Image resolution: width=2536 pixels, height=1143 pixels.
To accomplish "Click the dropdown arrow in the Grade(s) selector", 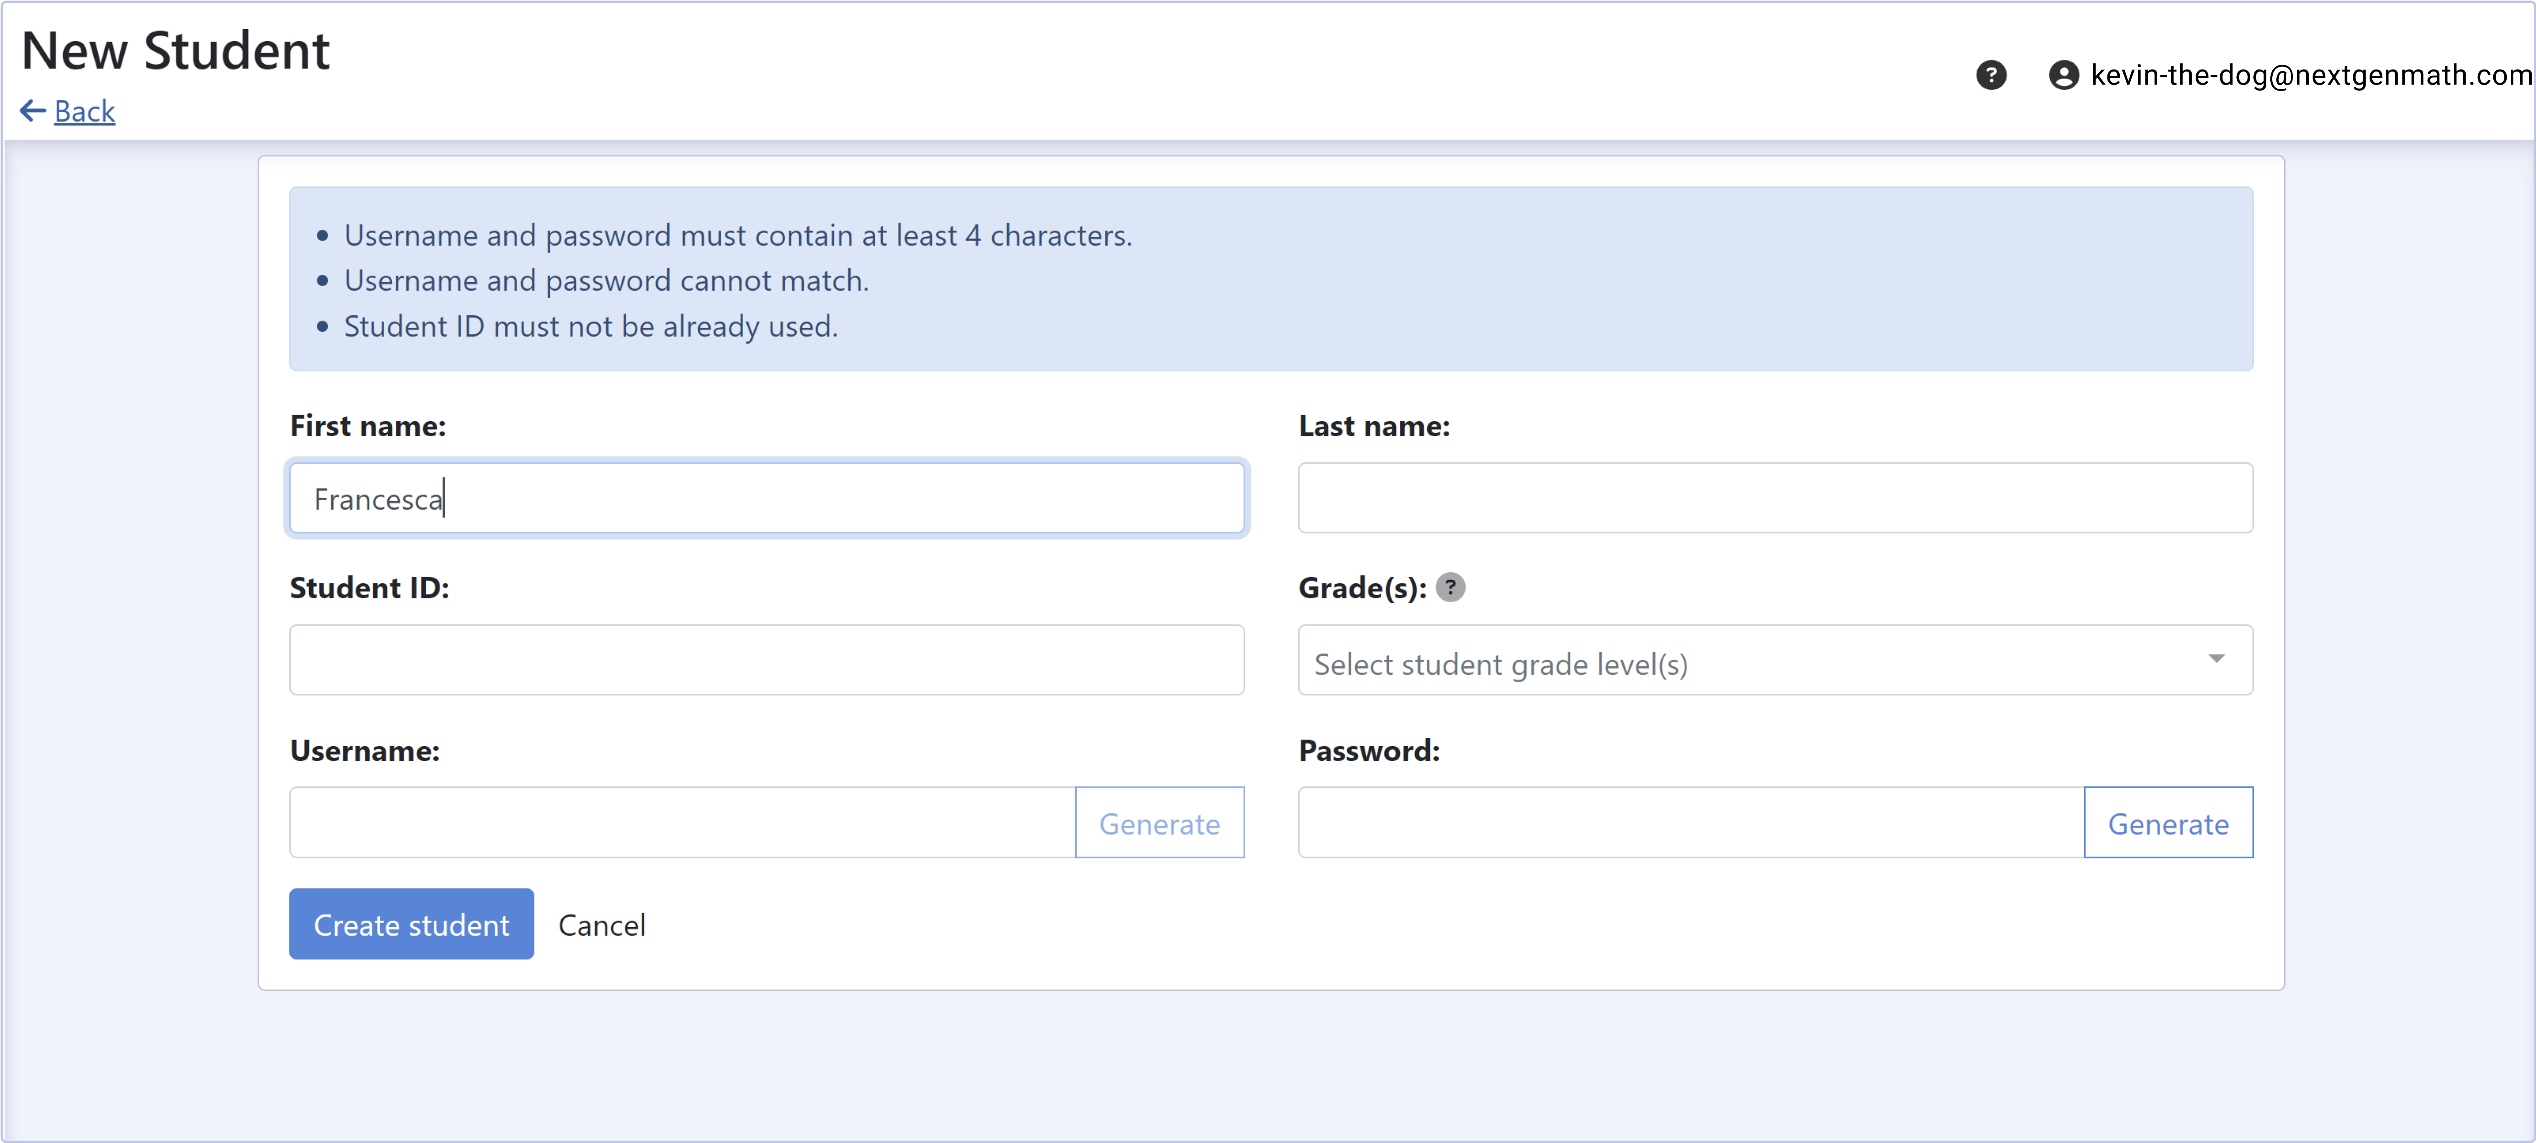I will tap(2216, 658).
